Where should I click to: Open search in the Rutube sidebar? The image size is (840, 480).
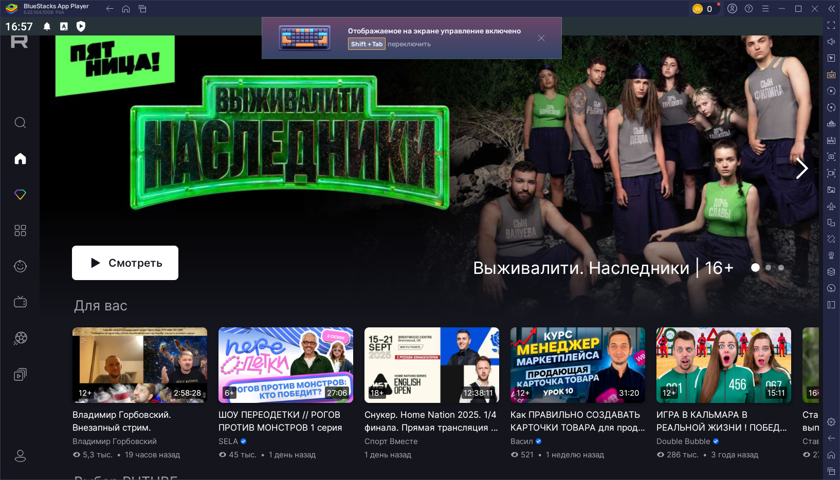(20, 122)
